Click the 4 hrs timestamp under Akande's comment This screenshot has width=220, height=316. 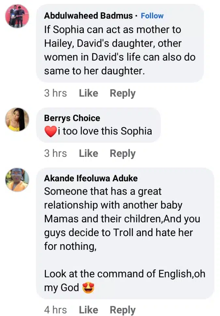coord(55,310)
